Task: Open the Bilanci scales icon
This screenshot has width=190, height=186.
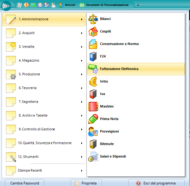Action: [93, 19]
